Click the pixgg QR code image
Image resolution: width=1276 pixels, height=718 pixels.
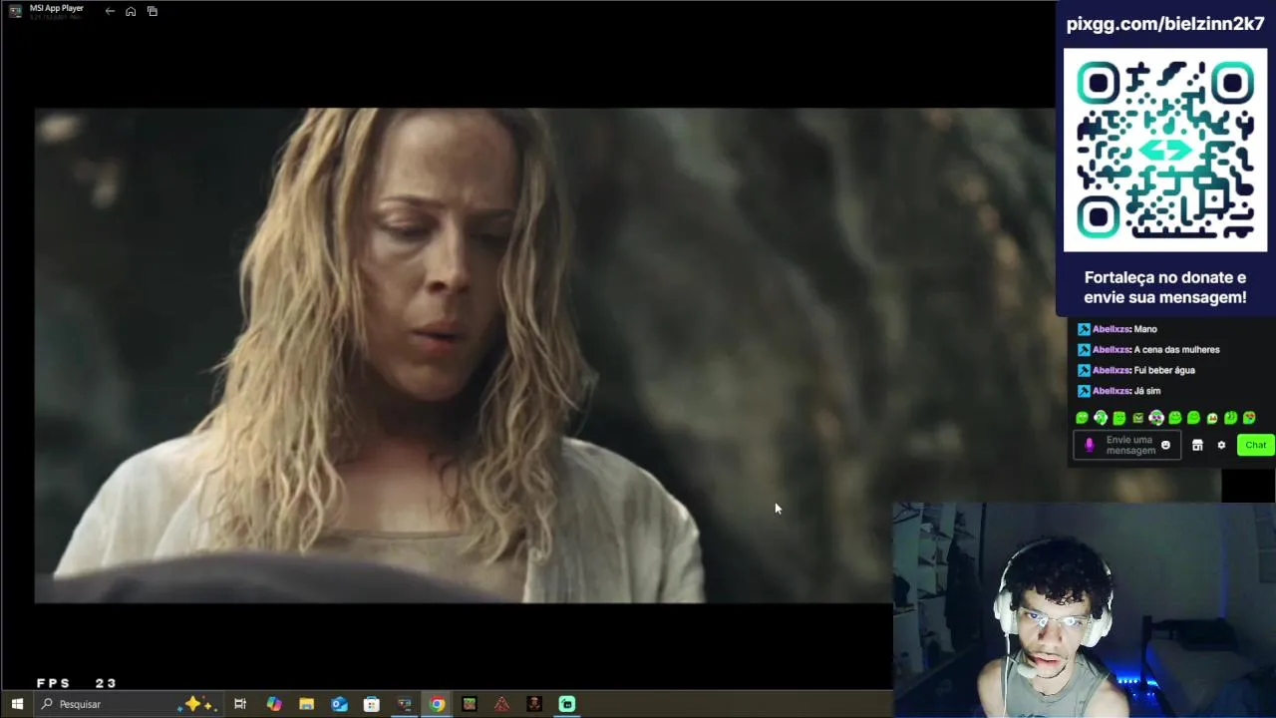pos(1165,151)
